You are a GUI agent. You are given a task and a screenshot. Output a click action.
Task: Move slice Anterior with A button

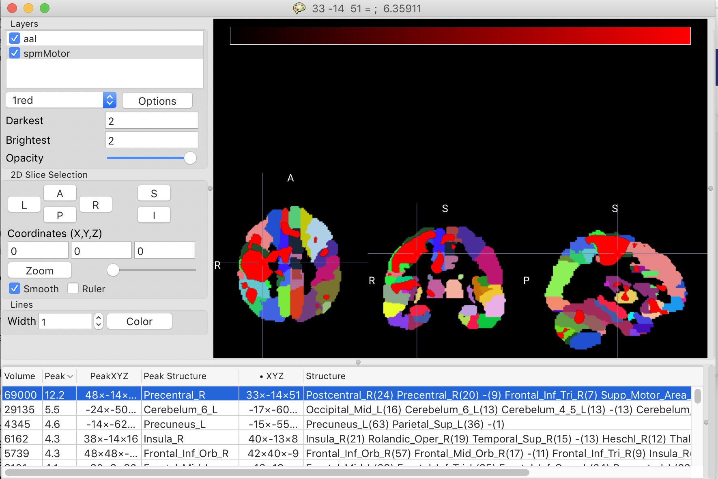pos(60,194)
